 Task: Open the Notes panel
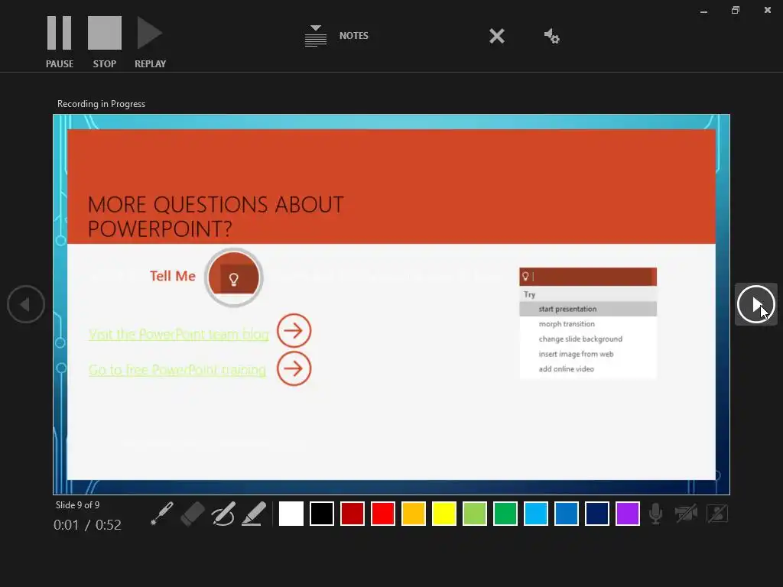(x=336, y=36)
